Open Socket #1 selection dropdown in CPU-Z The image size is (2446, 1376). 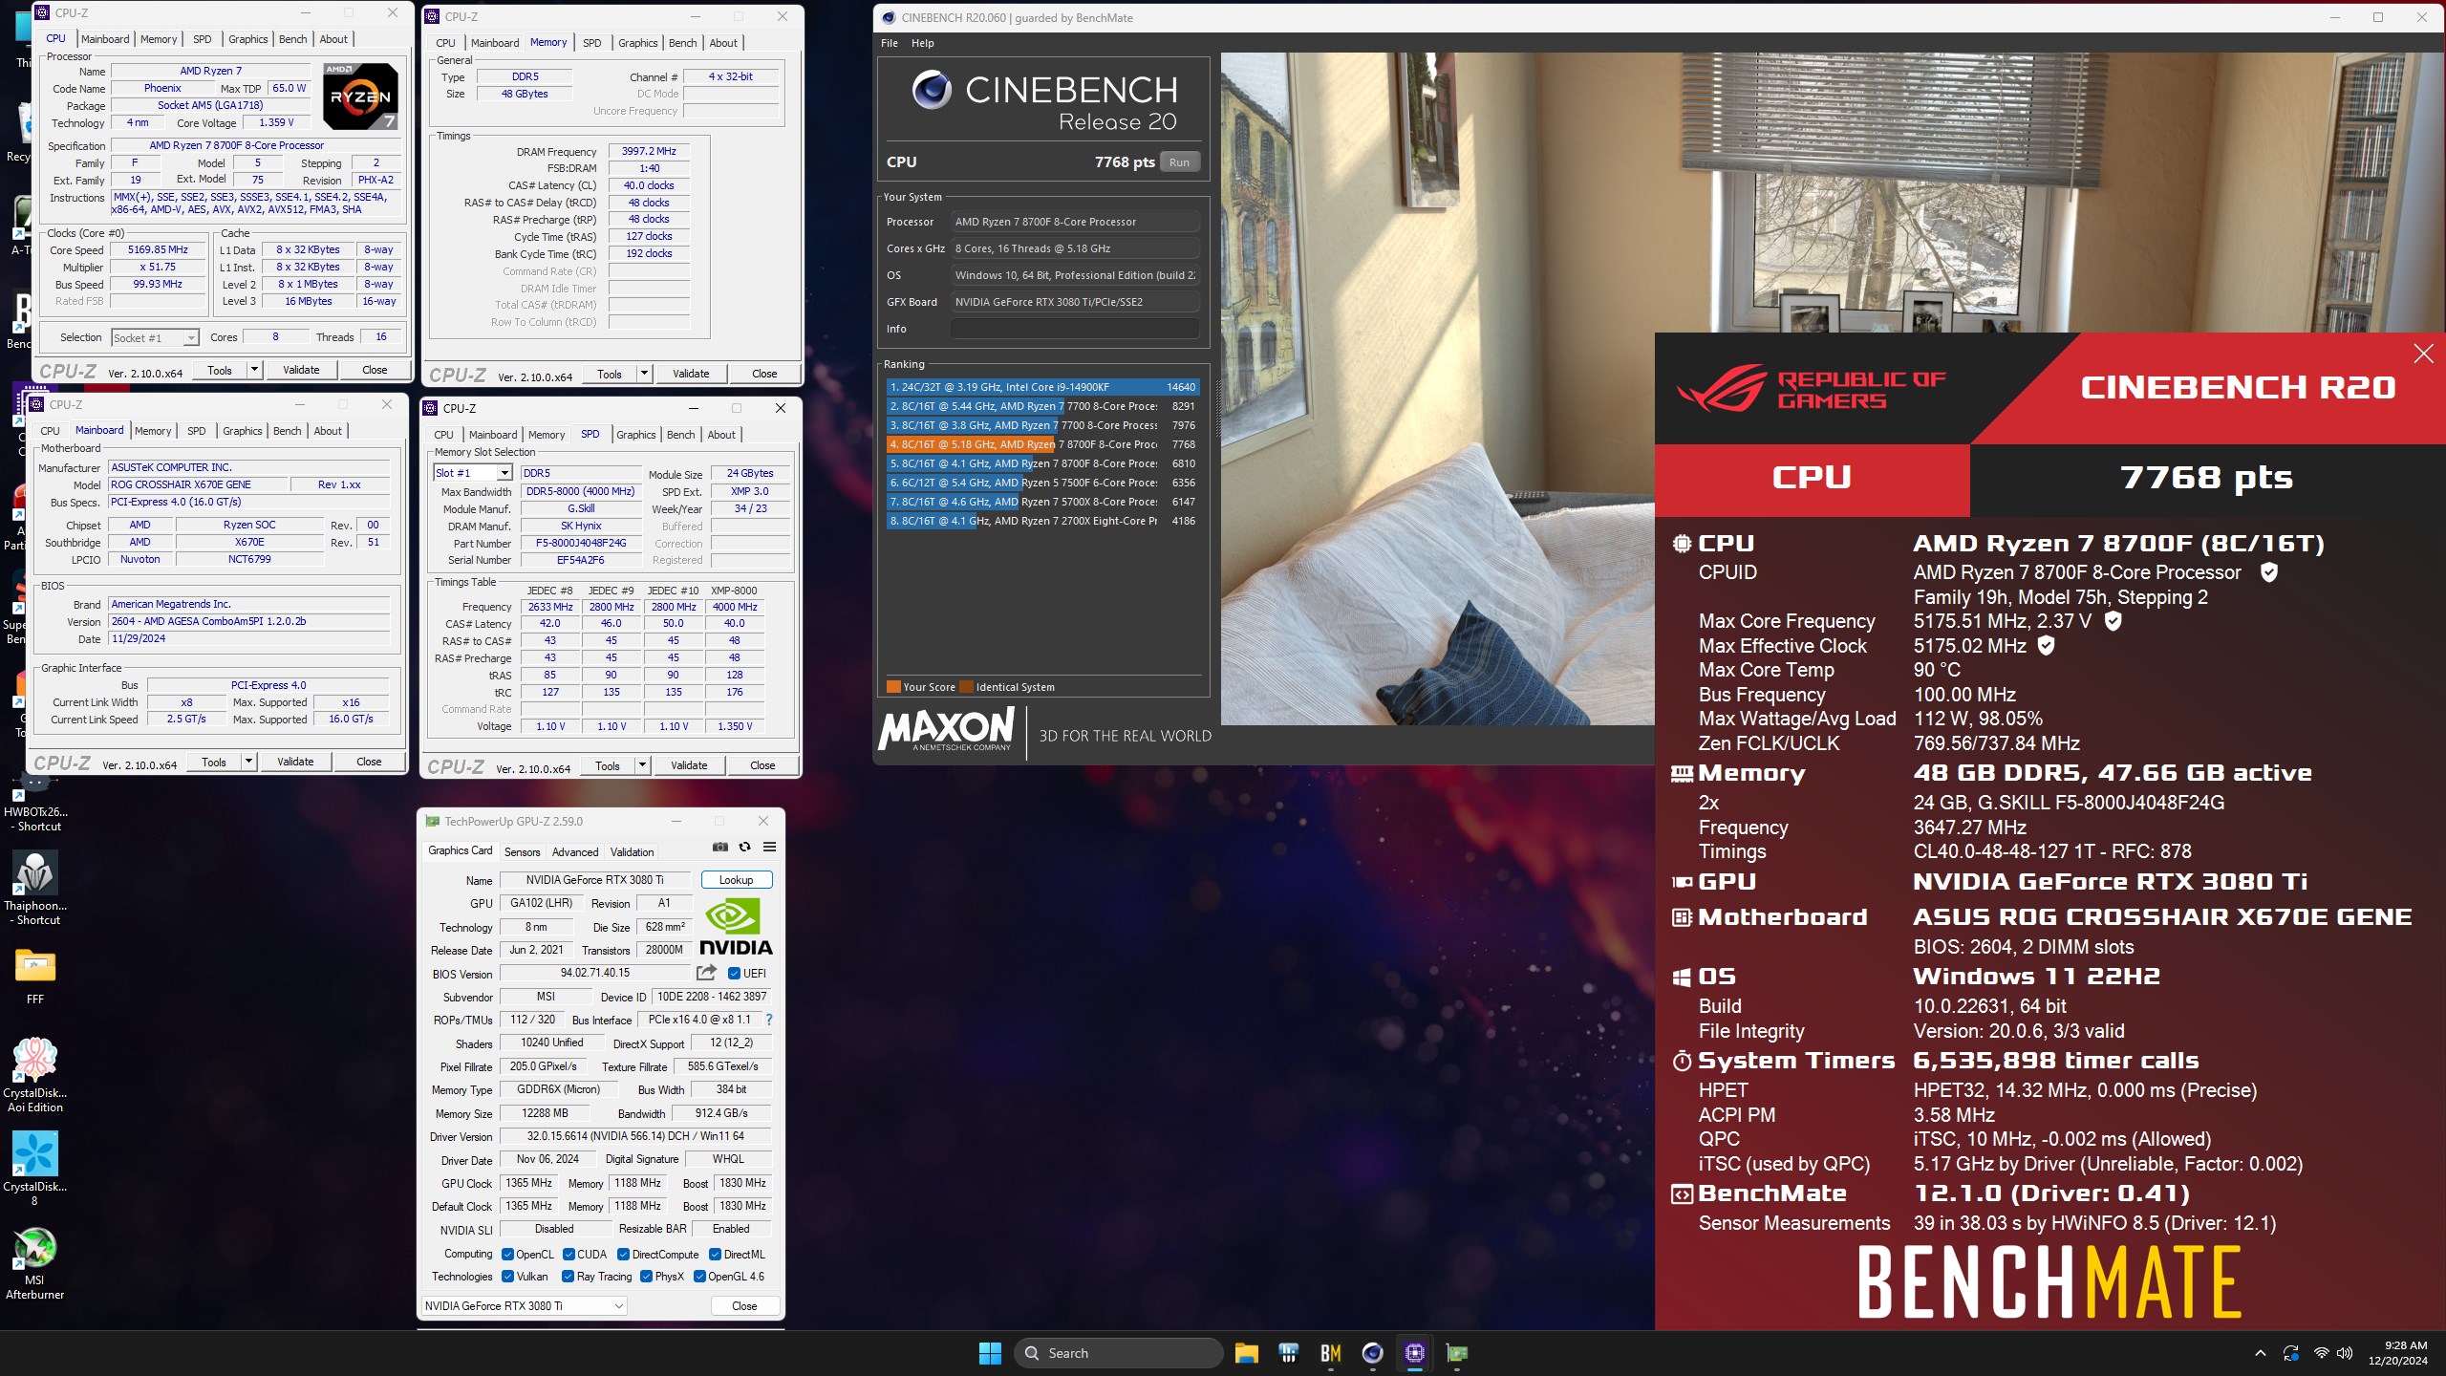[155, 337]
